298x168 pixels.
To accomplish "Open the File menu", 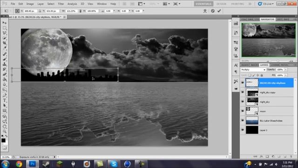I will (x=13, y=4).
